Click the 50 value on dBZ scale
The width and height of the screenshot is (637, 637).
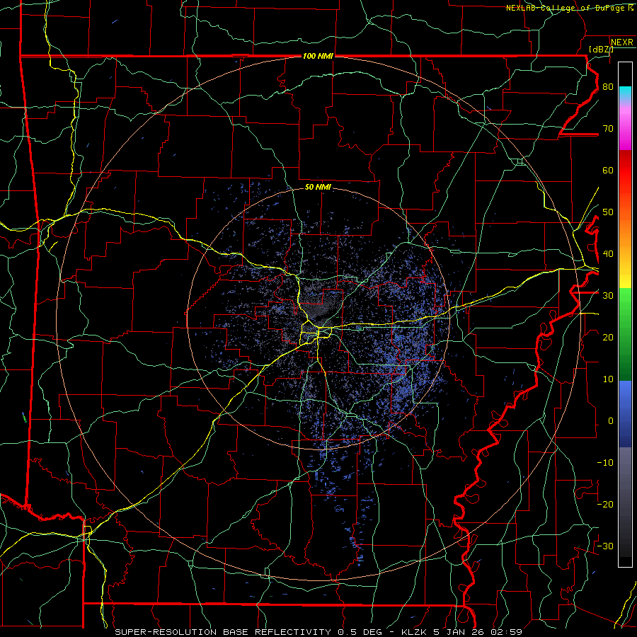coord(608,212)
